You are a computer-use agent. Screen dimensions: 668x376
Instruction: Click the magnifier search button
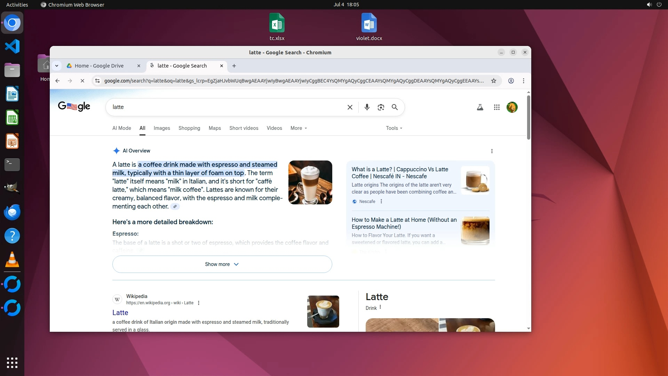[x=395, y=107]
